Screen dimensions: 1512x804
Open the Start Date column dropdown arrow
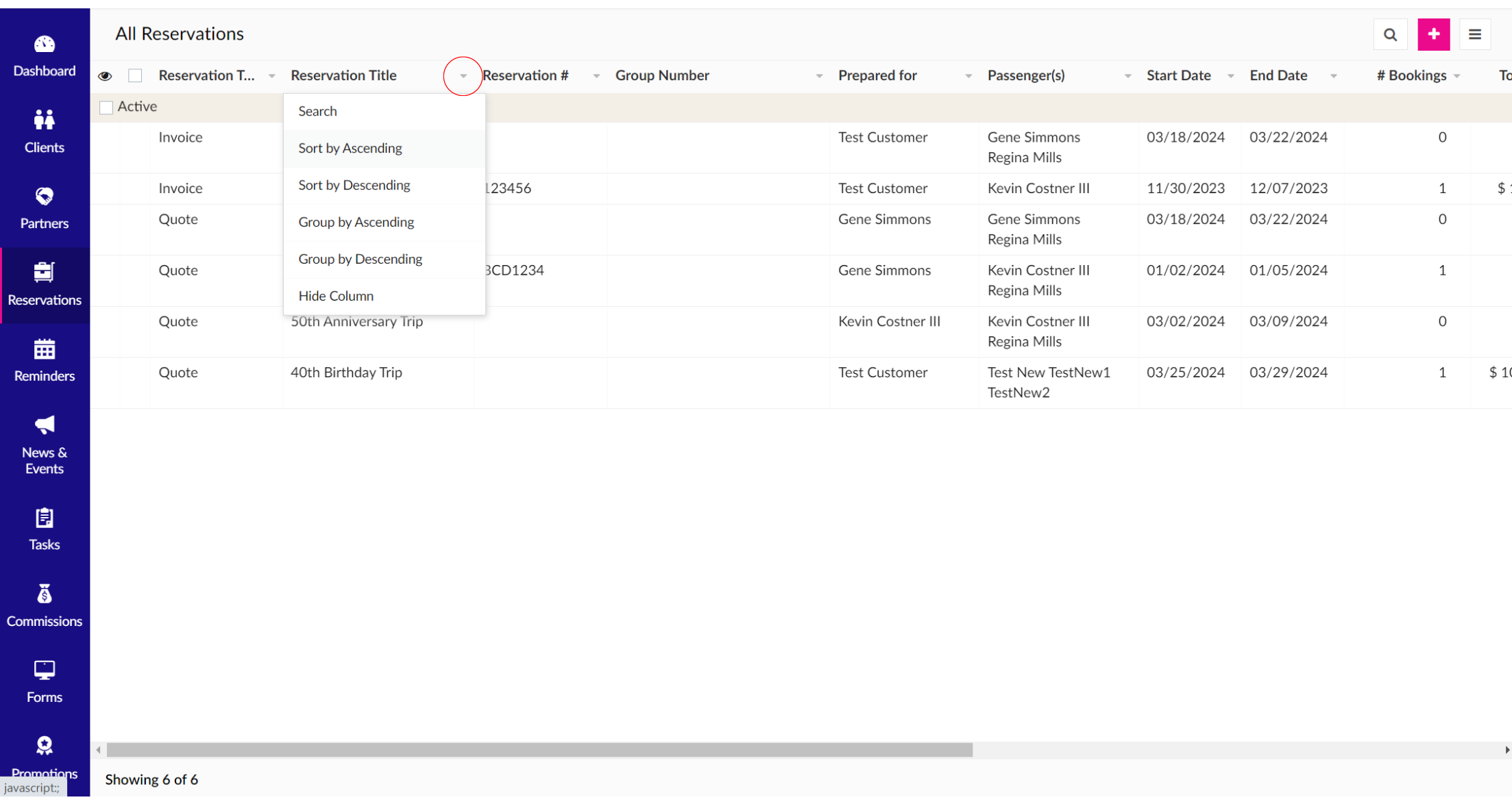pyautogui.click(x=1230, y=76)
